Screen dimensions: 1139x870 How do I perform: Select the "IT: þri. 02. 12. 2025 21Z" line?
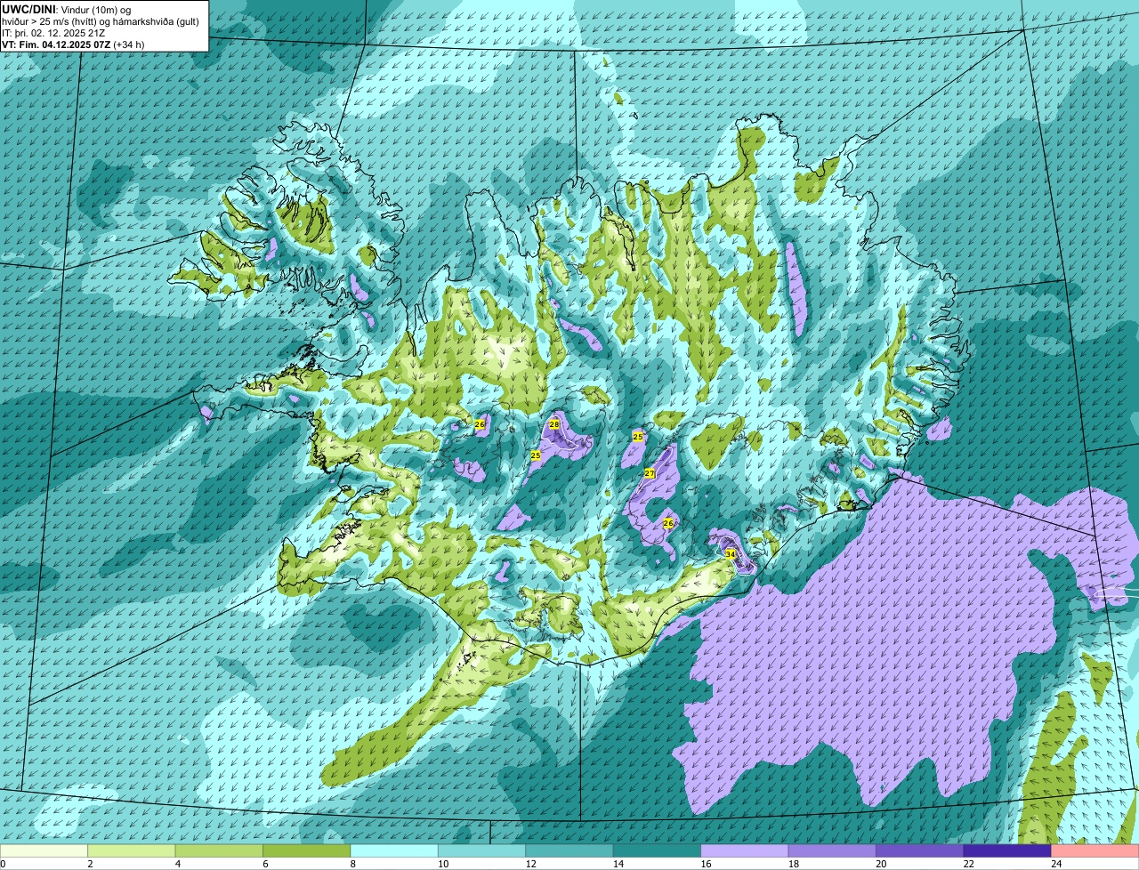tap(54, 32)
